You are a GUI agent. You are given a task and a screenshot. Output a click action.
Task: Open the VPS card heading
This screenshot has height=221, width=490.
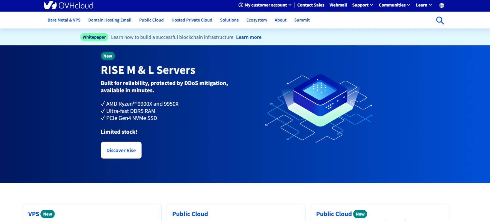[34, 214]
